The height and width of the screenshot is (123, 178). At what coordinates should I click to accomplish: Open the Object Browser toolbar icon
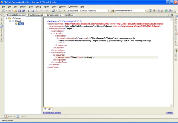pyautogui.click(x=158, y=11)
